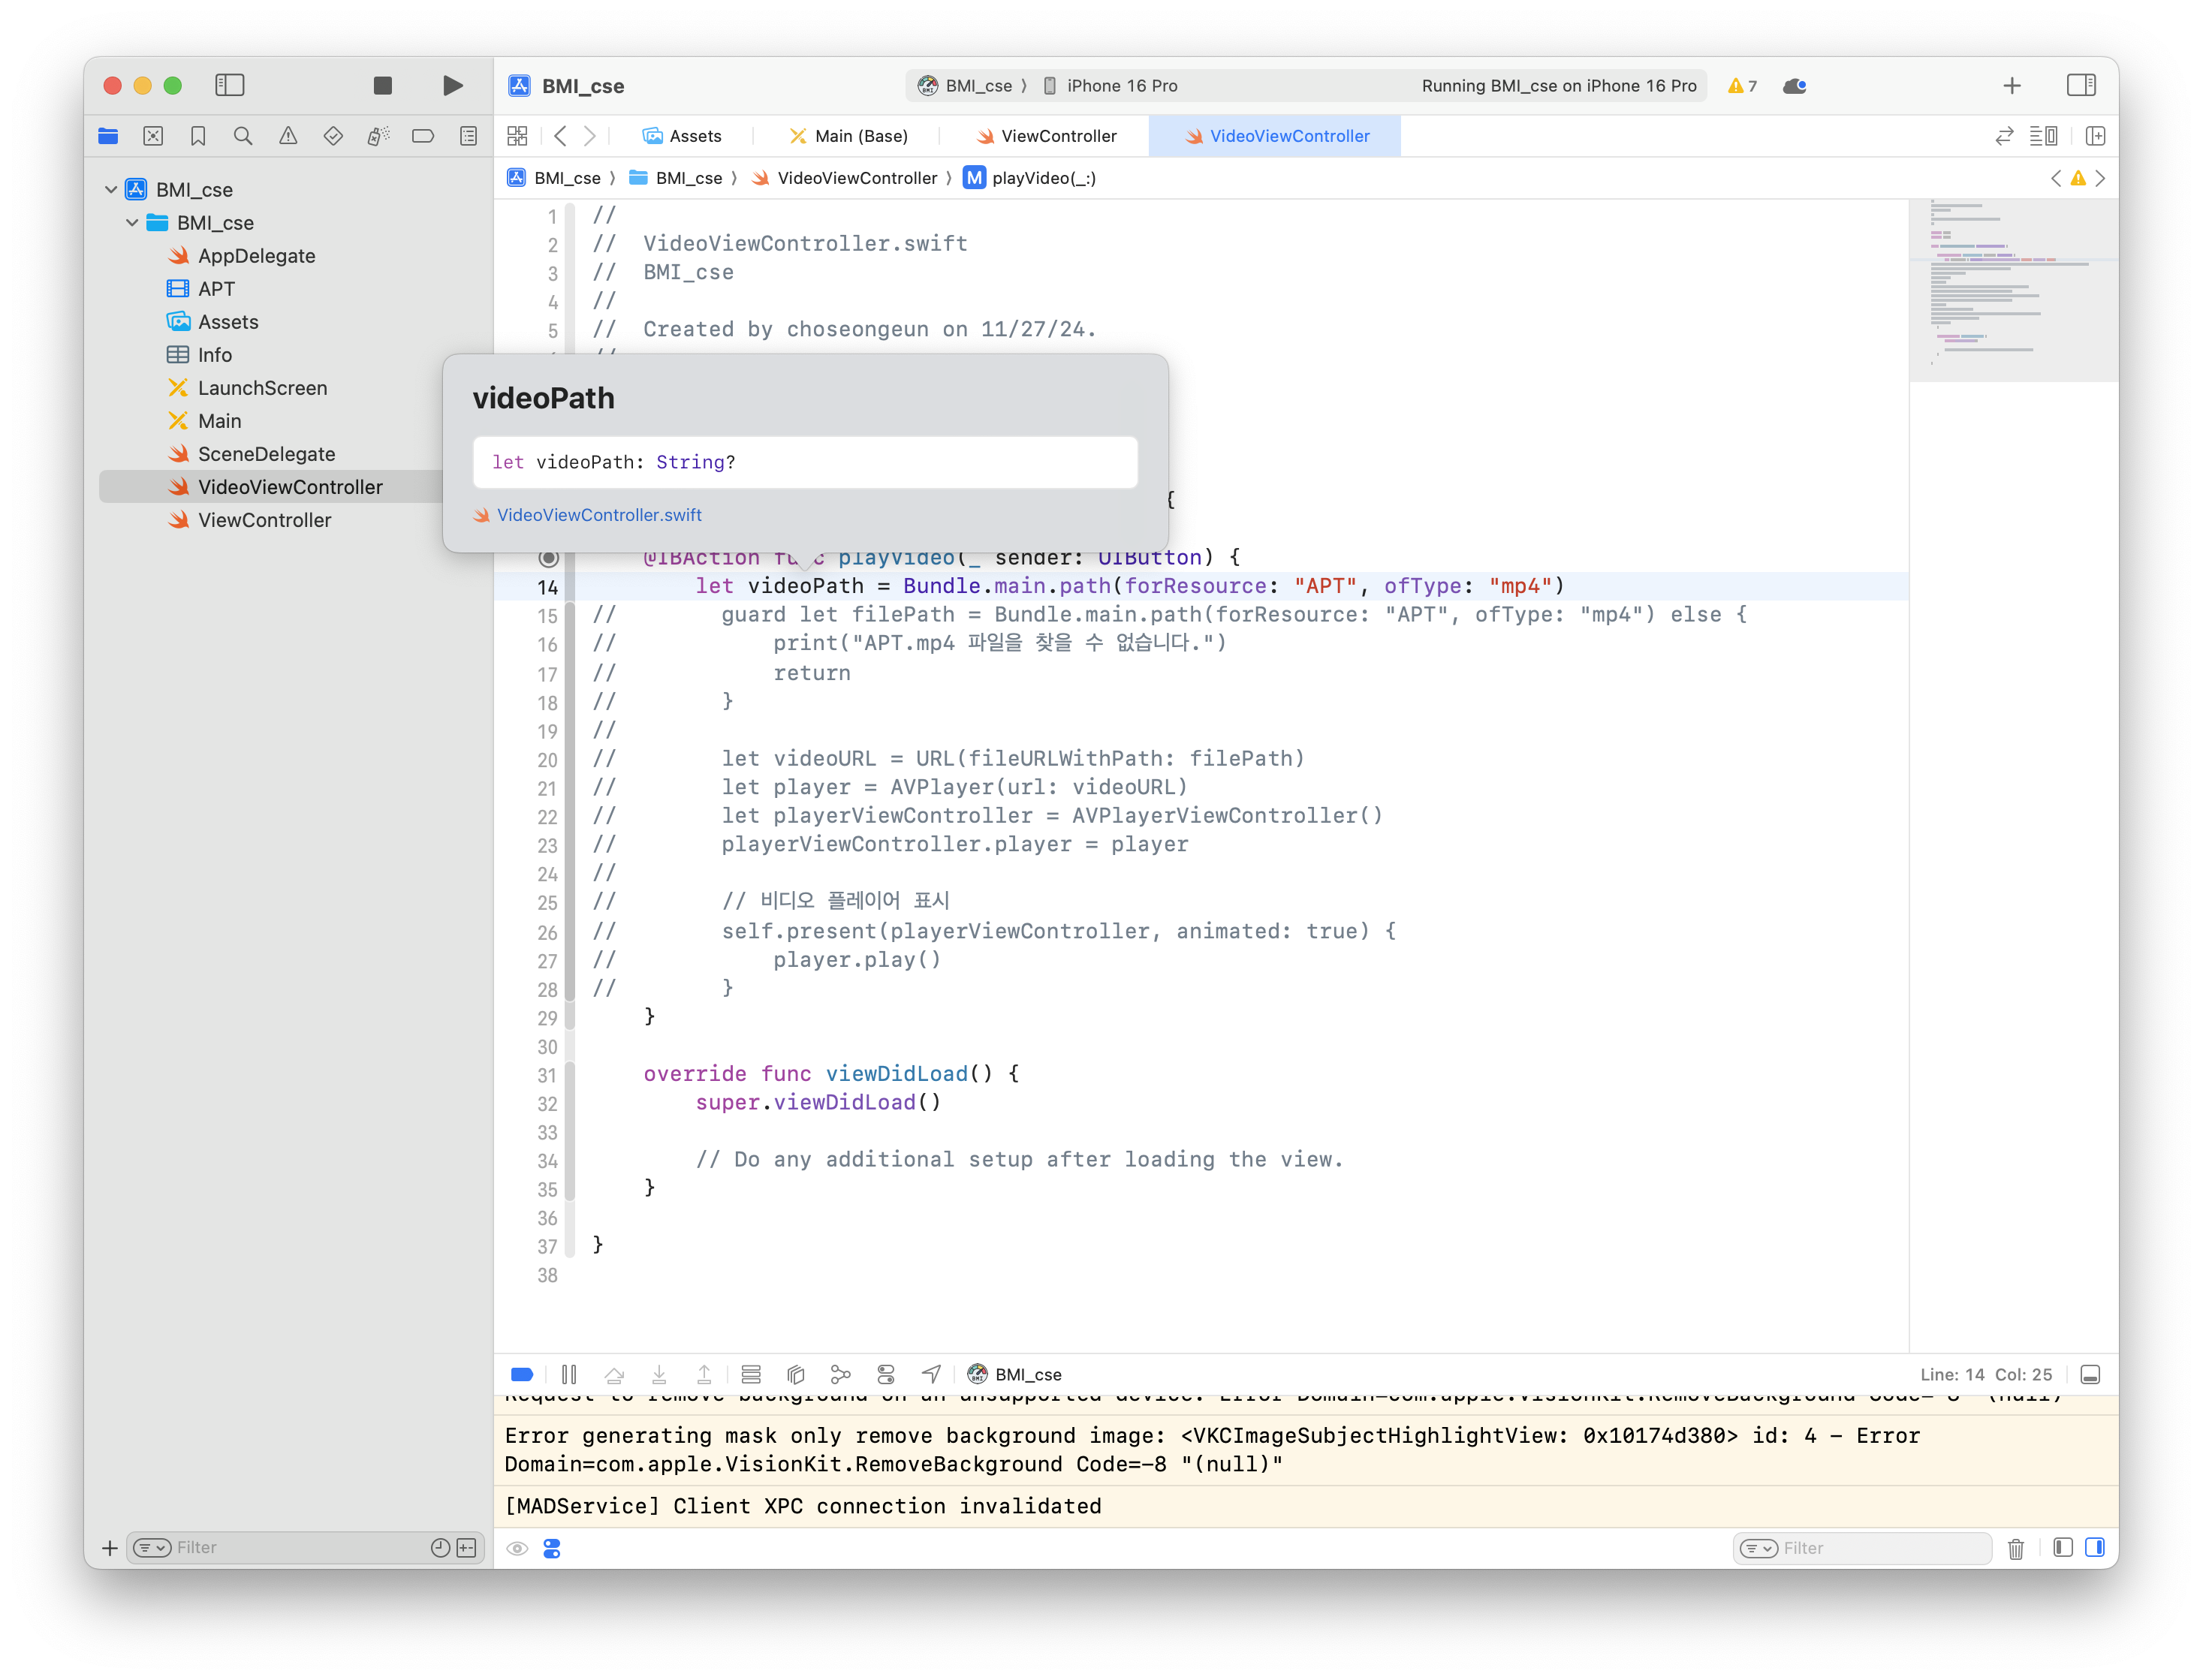This screenshot has height=1680, width=2203.
Task: Click Simulate Location arrow icon
Action: (931, 1375)
